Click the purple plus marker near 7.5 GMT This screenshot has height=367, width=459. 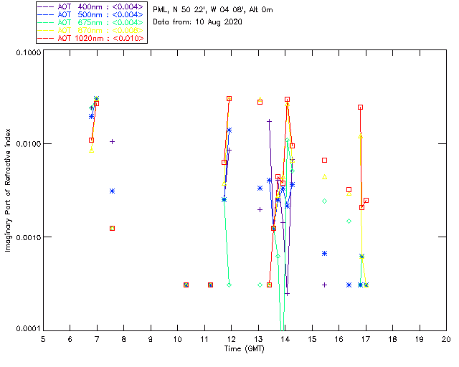(112, 142)
